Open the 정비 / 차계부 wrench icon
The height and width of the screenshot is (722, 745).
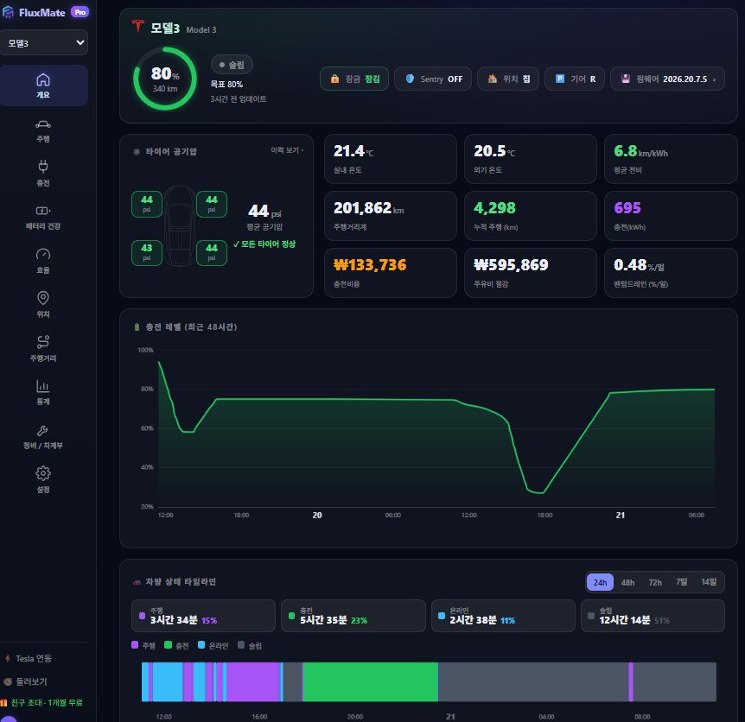(x=42, y=430)
